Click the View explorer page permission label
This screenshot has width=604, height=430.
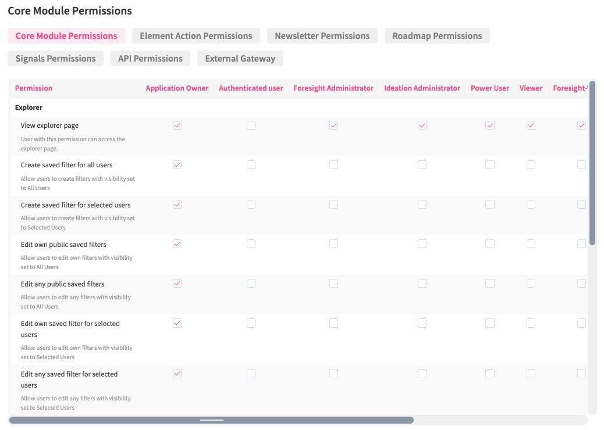(x=49, y=126)
